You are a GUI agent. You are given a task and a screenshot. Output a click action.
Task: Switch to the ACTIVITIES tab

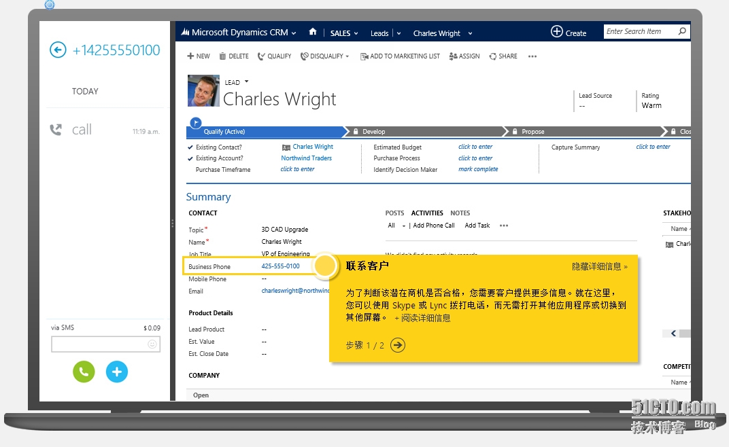[427, 213]
